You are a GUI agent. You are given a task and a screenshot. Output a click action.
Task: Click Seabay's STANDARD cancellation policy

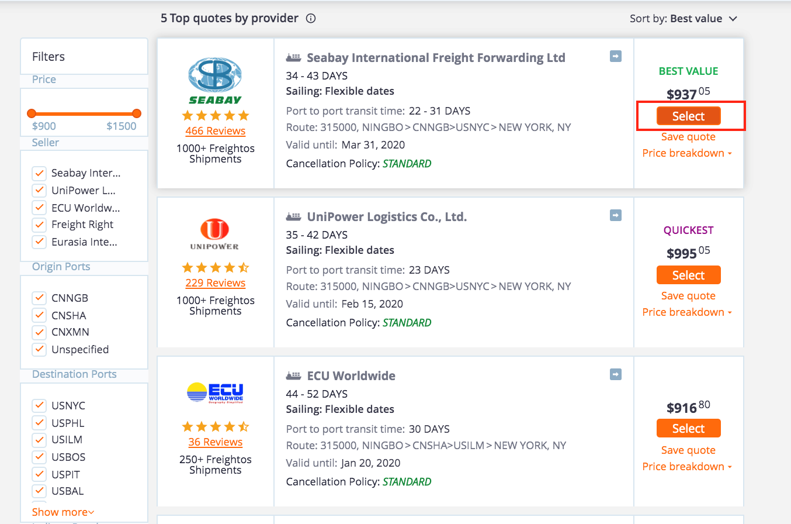(x=407, y=164)
